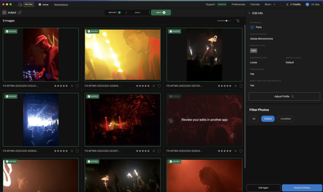Select circle checkbox for photo 020720
Viewport: 323px width, 192px height.
pos(241,86)
